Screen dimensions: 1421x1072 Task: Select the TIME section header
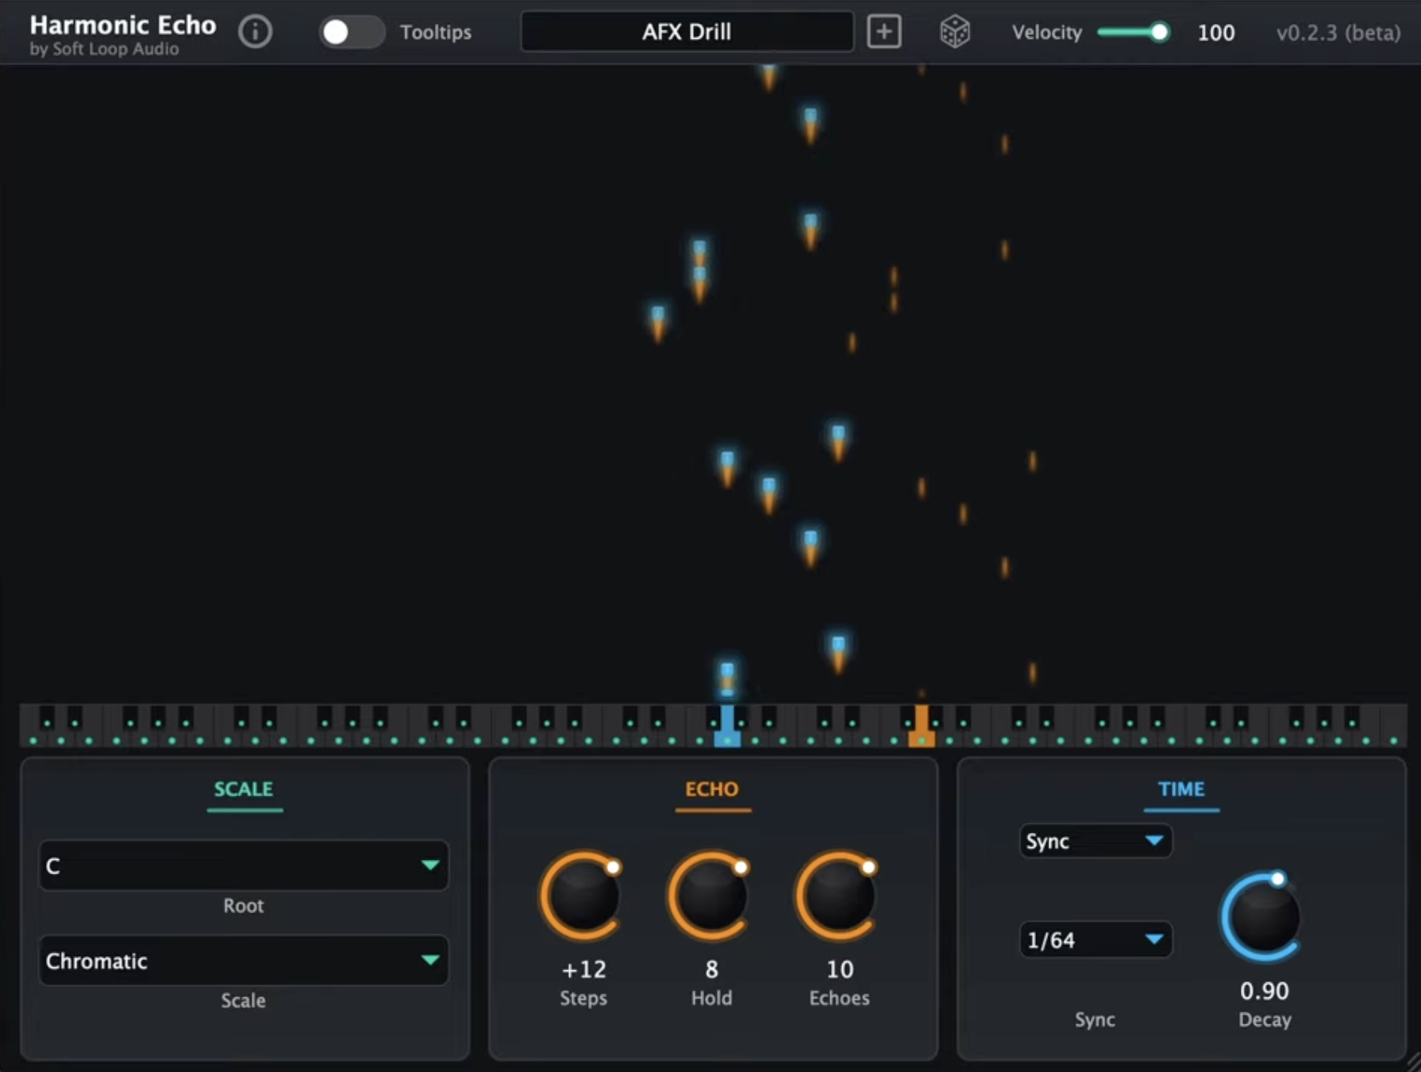[1180, 789]
